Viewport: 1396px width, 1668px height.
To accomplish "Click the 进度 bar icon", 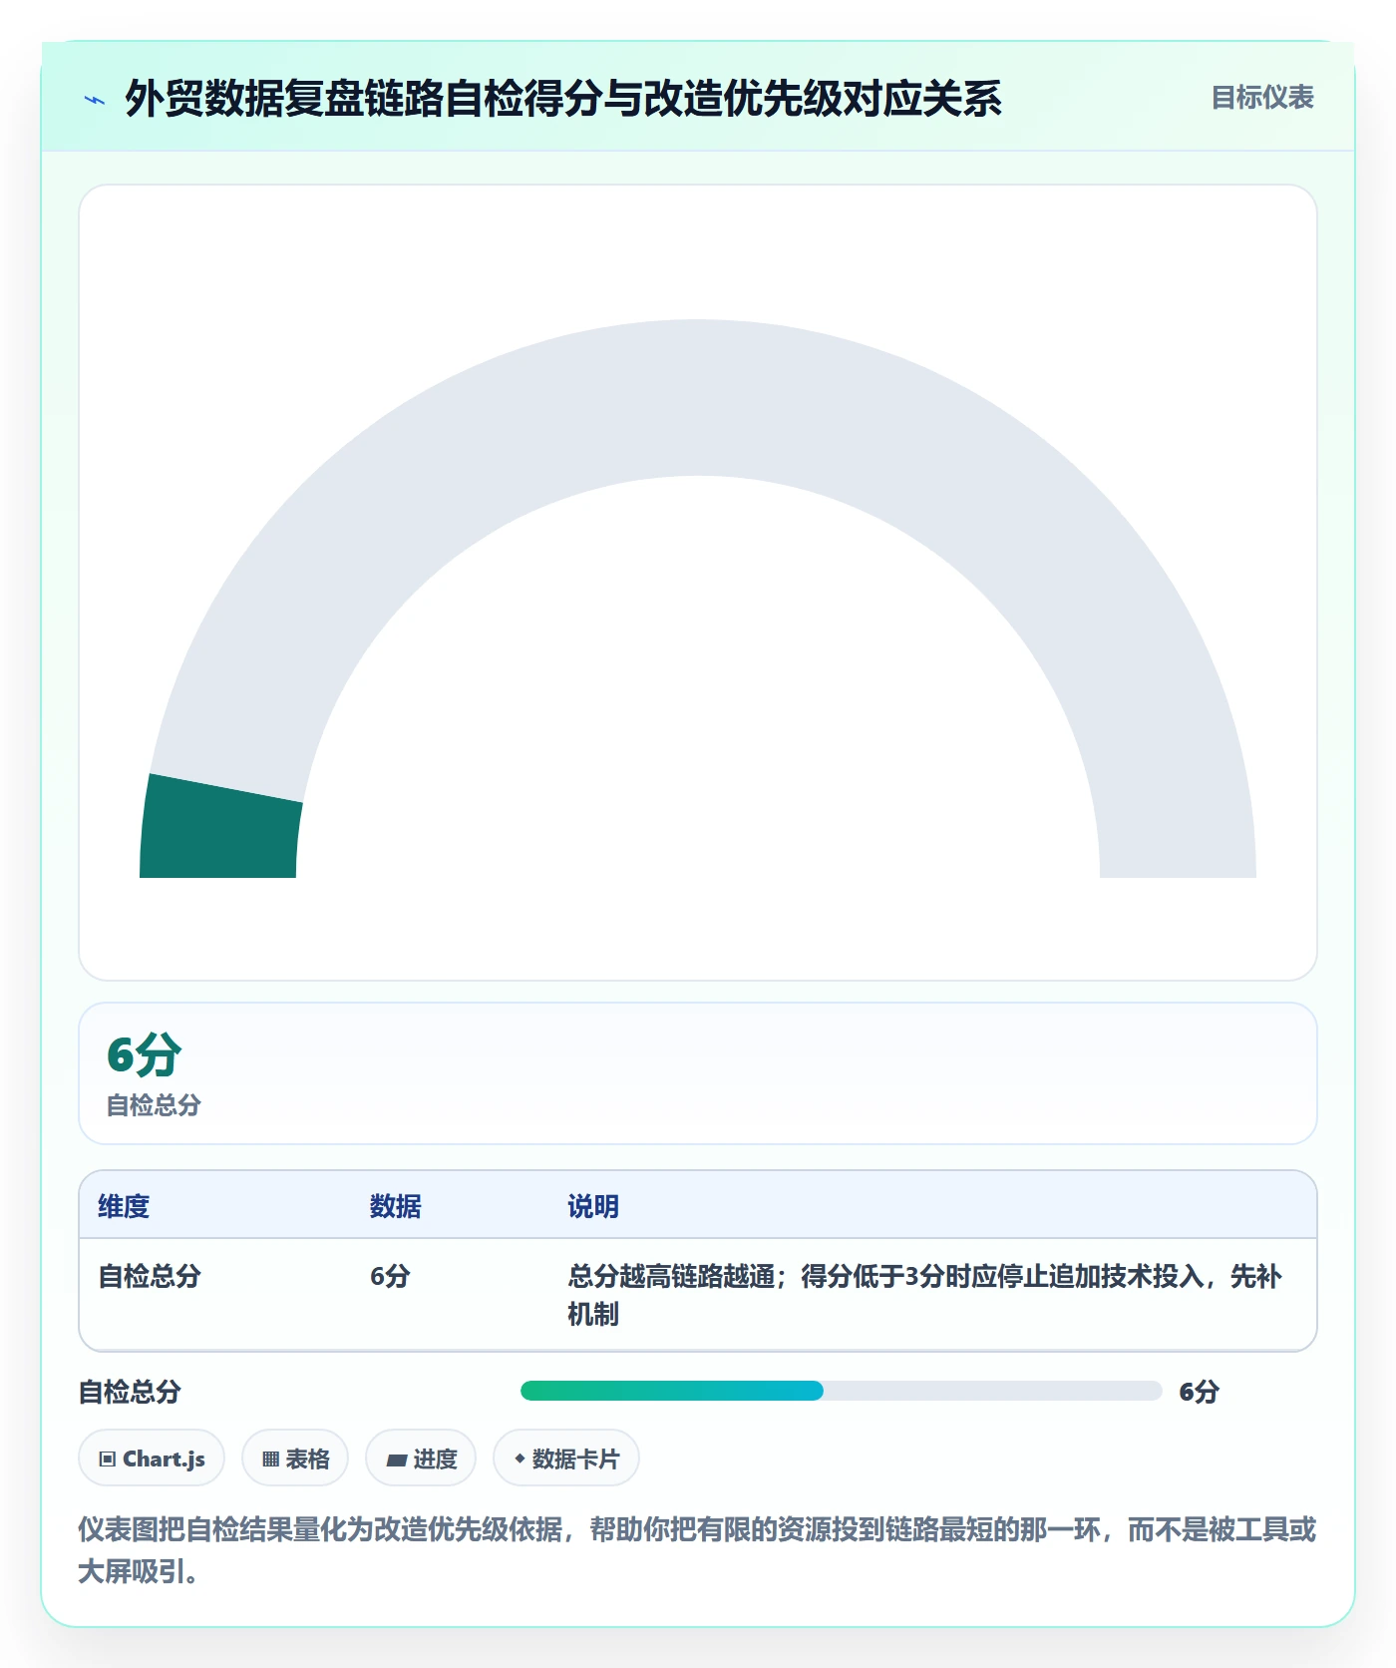I will [396, 1459].
